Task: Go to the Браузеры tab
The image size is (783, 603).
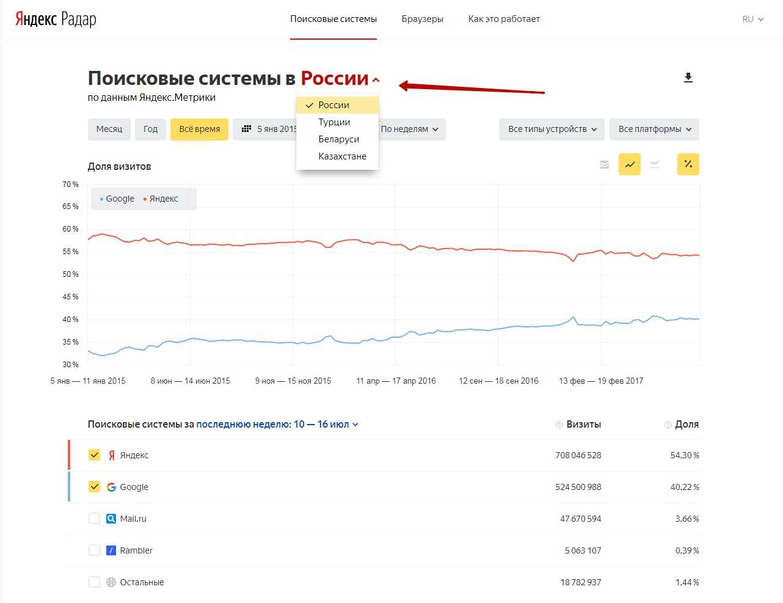Action: click(422, 19)
